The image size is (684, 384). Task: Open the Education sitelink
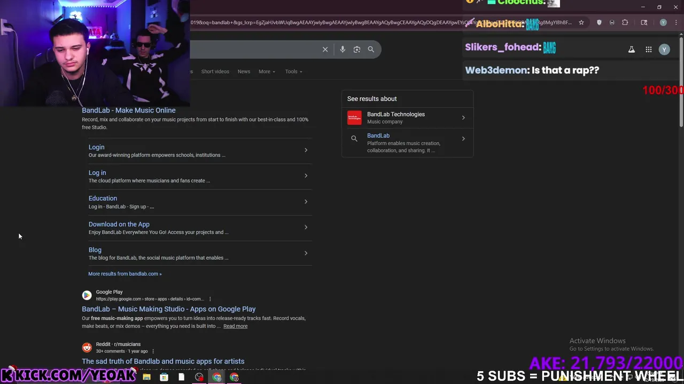(x=103, y=198)
